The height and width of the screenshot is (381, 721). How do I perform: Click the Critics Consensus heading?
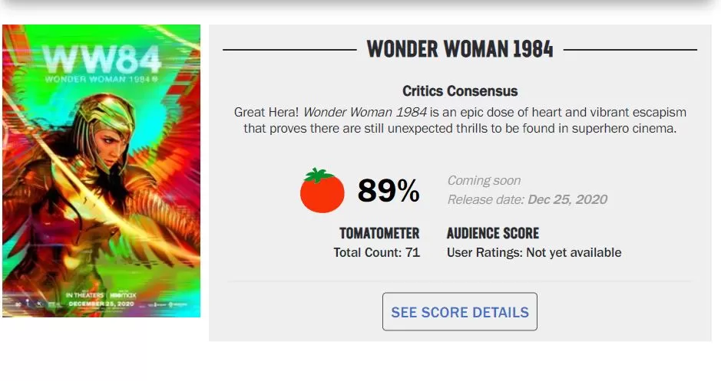click(460, 91)
